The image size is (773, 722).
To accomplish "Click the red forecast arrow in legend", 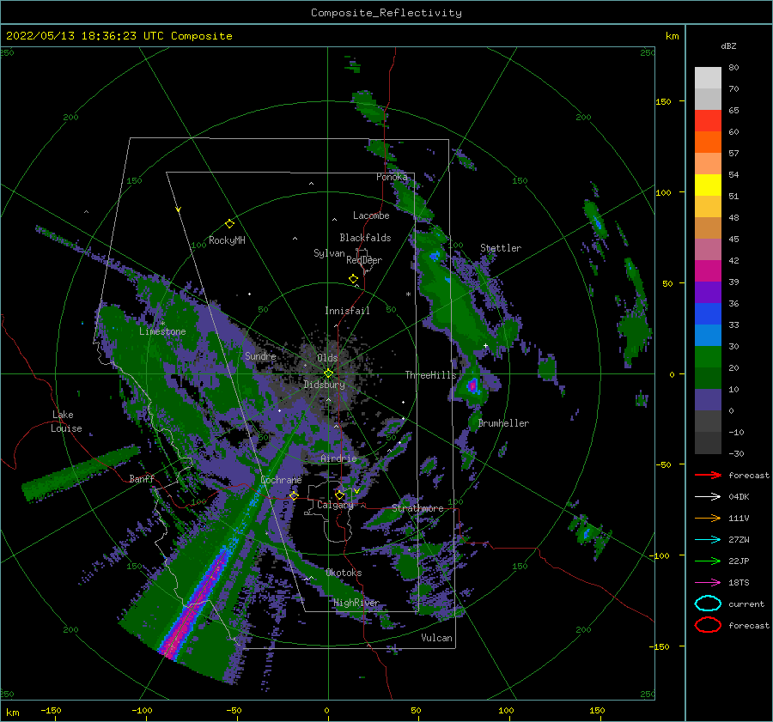I will [x=708, y=475].
